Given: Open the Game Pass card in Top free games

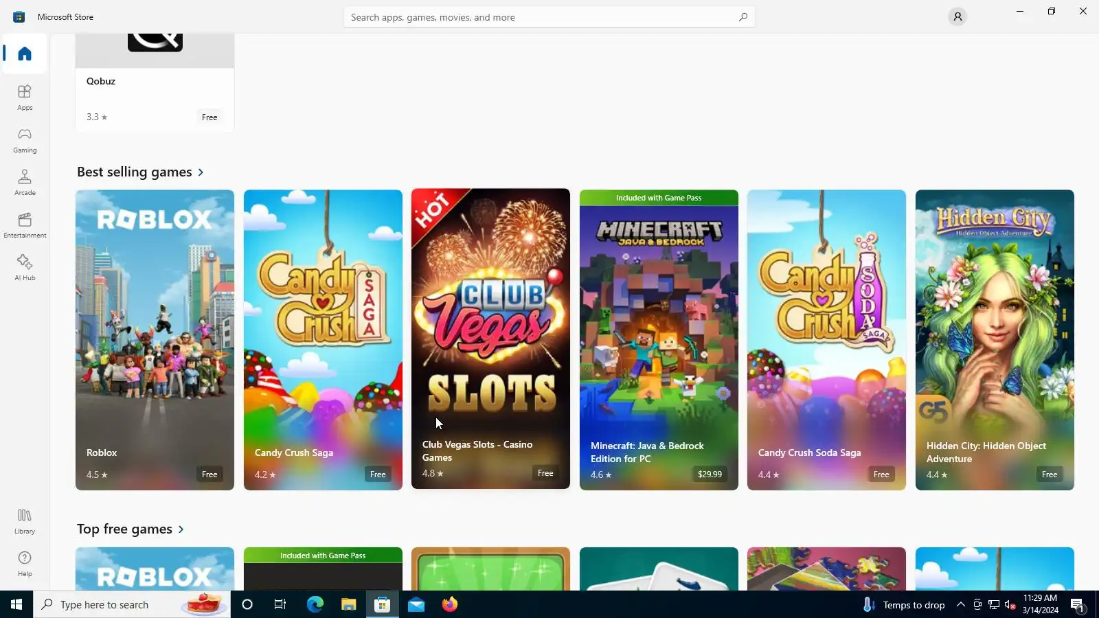Looking at the screenshot, I should 323,569.
